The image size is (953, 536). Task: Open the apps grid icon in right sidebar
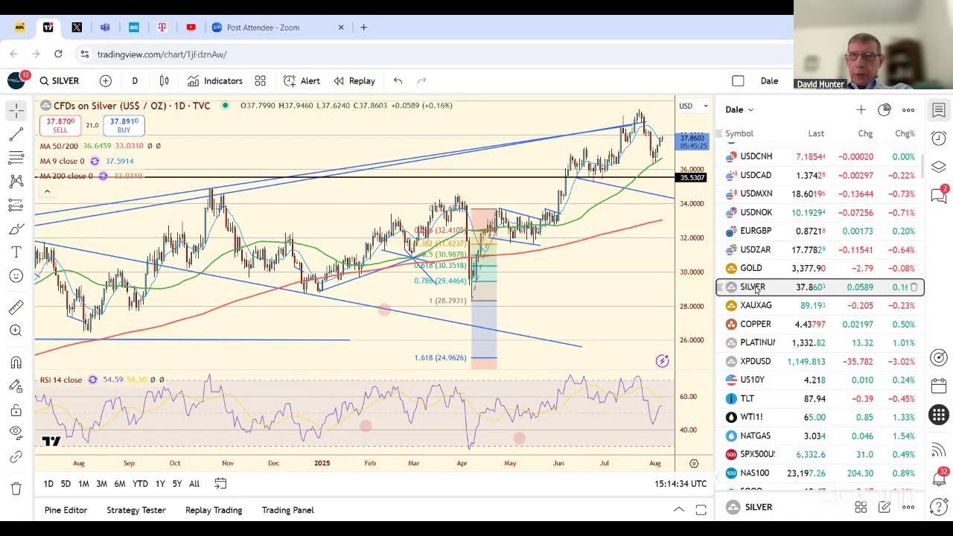tap(939, 415)
